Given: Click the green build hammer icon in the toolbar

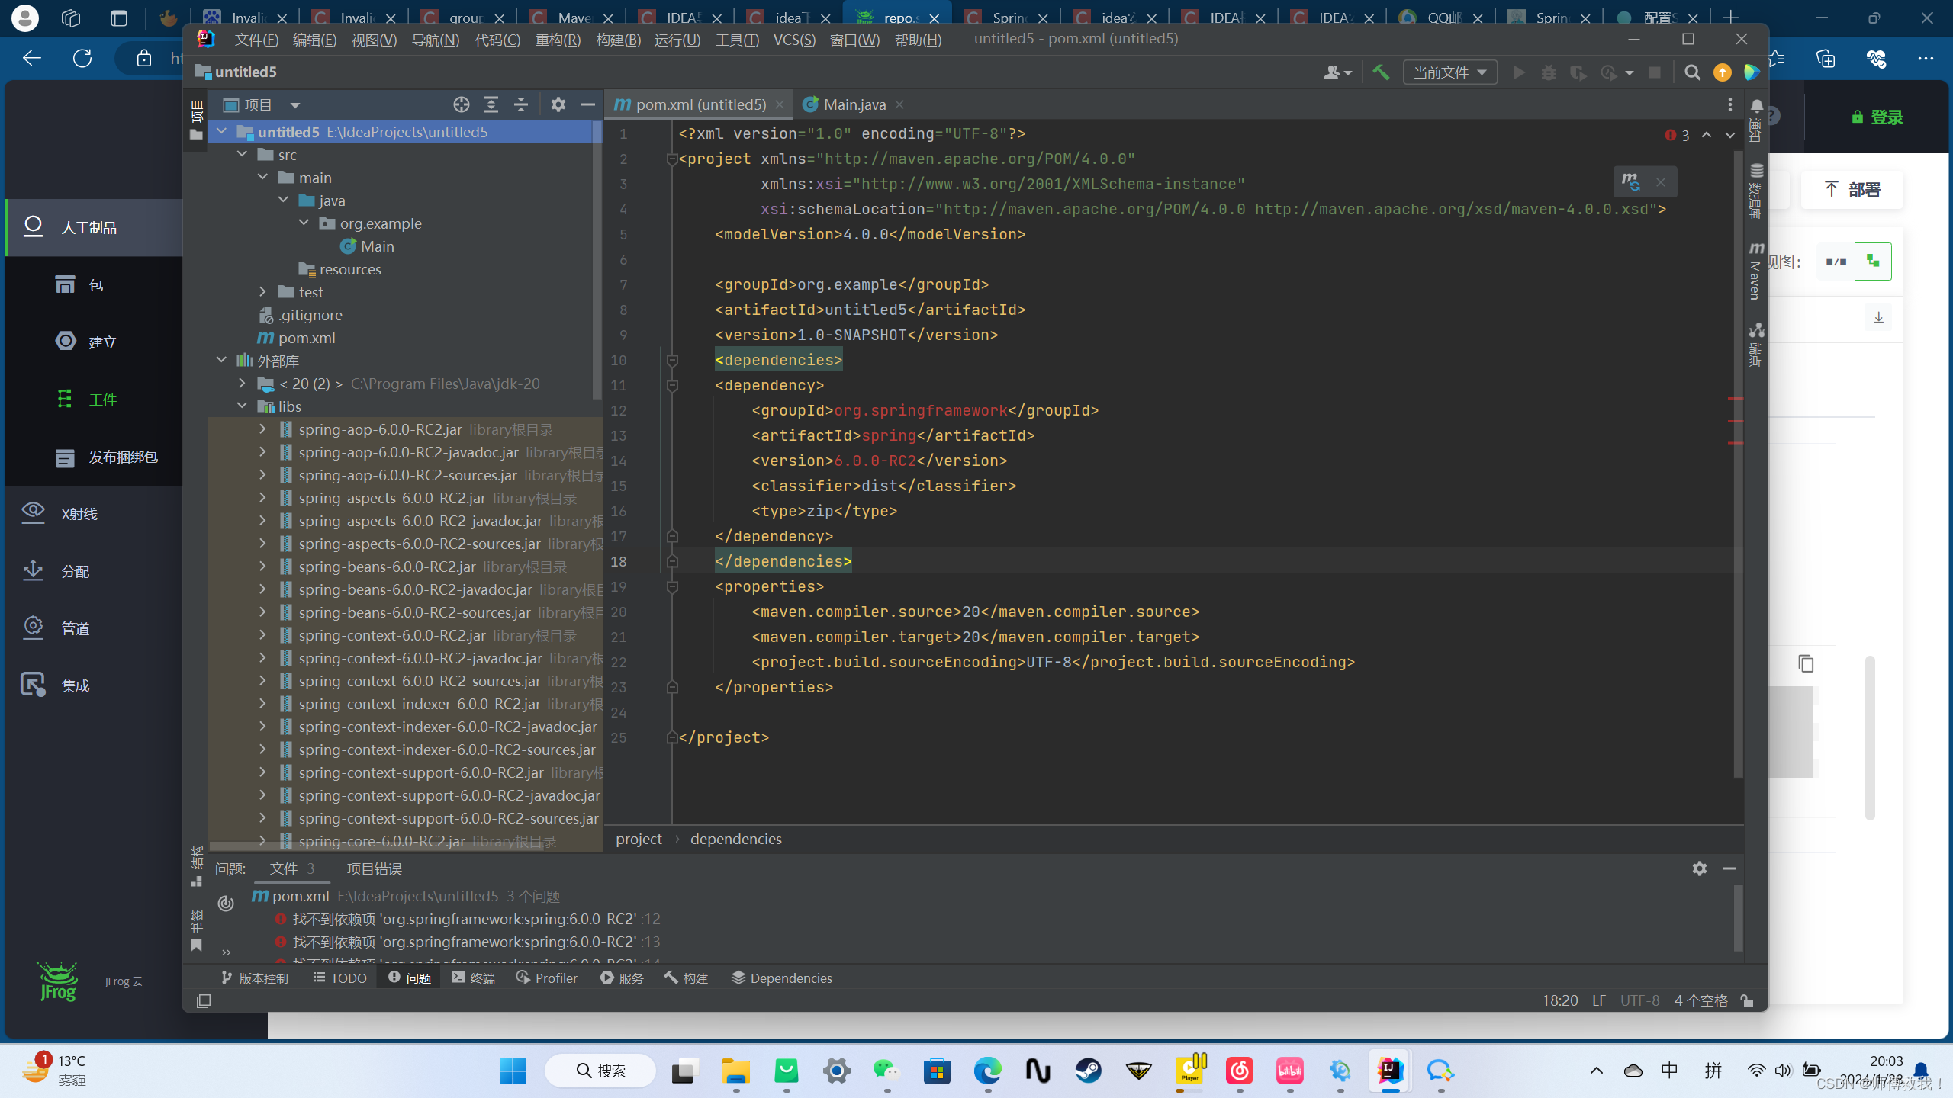Looking at the screenshot, I should coord(1381,72).
